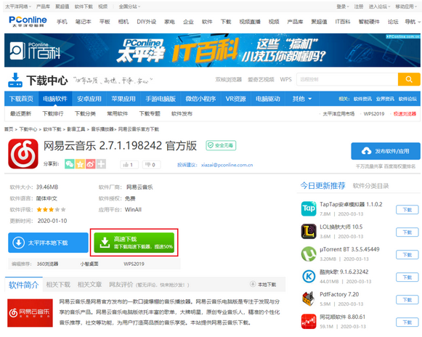Click the TapTap emulator icon
Screen dimensions: 422x337
(309, 208)
